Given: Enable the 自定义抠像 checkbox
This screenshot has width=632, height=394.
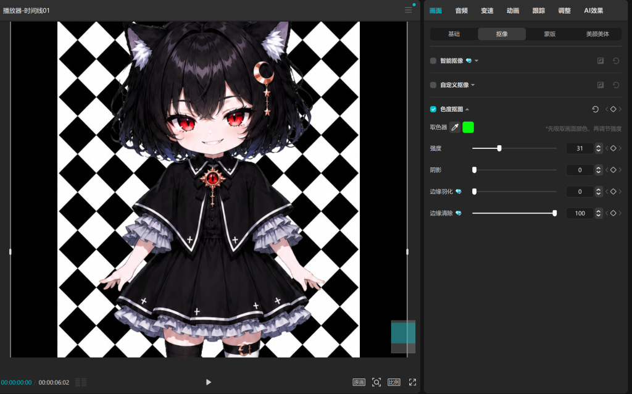Looking at the screenshot, I should coord(433,85).
